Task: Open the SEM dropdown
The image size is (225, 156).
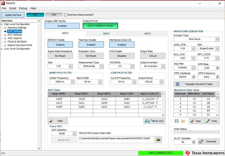Action: [x=217, y=49]
